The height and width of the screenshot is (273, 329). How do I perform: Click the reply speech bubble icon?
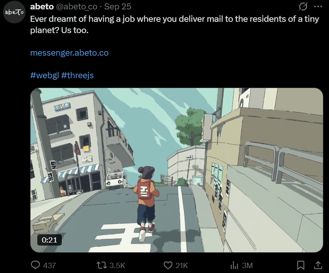(x=35, y=265)
